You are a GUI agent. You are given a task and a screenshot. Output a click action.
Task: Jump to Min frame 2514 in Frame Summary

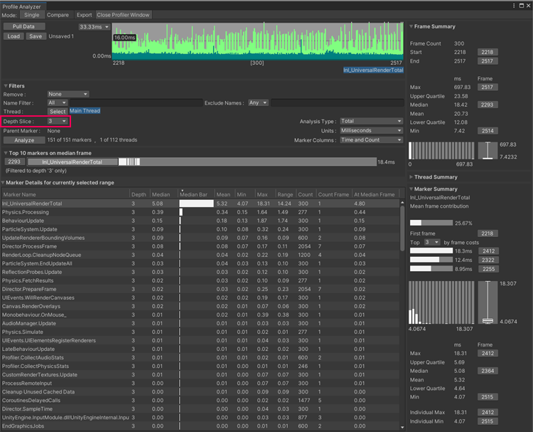(x=487, y=131)
